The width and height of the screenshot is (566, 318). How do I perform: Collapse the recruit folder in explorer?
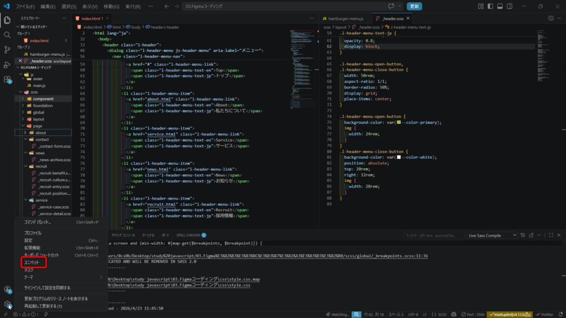(x=41, y=166)
